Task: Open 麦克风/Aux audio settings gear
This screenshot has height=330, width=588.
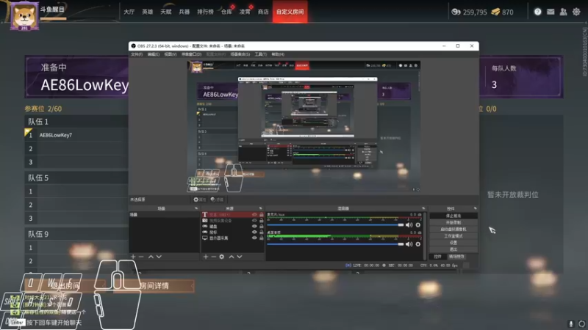Action: [x=418, y=225]
